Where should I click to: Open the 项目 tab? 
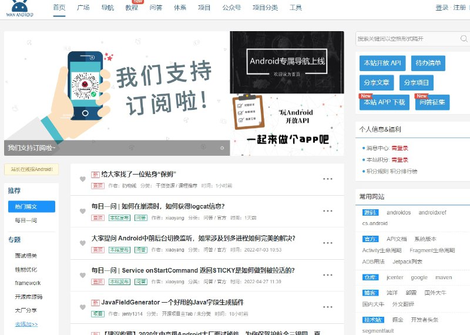pos(204,8)
